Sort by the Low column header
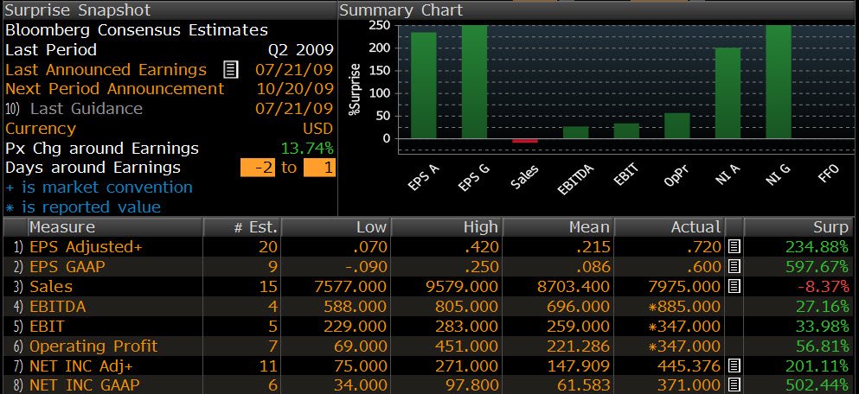 pyautogui.click(x=336, y=227)
